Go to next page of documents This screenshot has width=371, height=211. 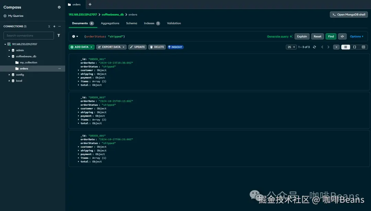[x=328, y=47]
